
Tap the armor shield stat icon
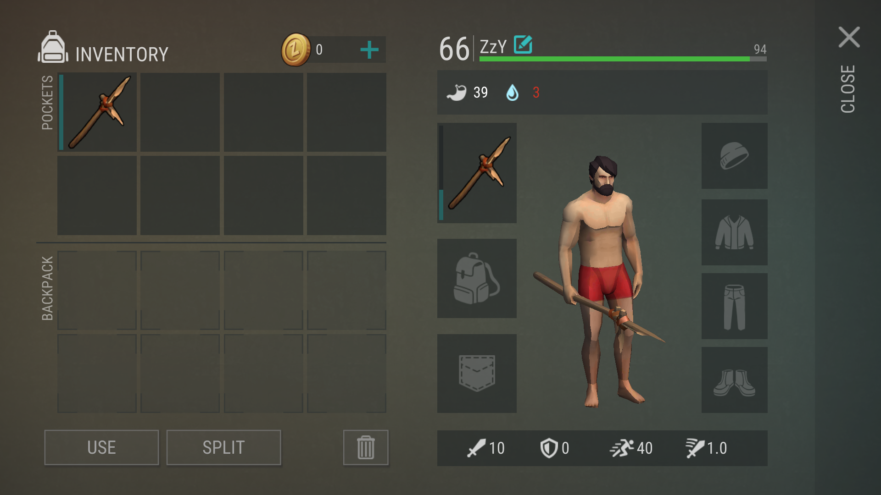point(549,448)
